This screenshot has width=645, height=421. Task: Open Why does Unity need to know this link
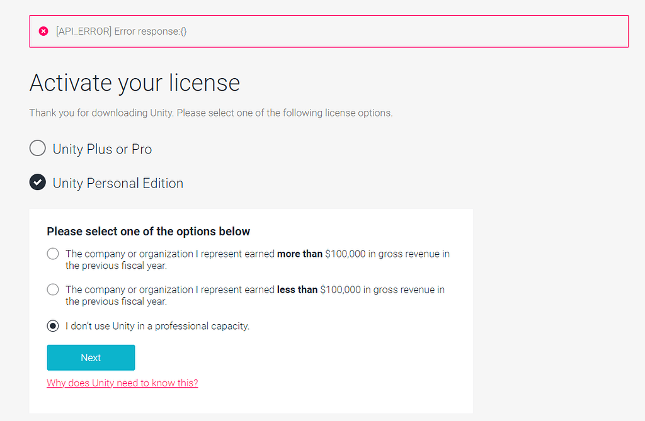pos(122,383)
